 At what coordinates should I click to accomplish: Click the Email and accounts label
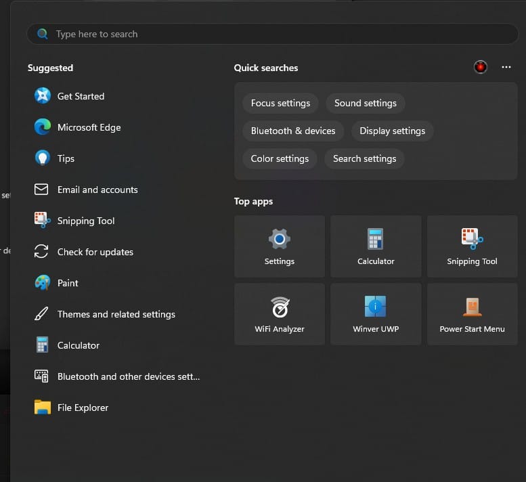coord(97,190)
